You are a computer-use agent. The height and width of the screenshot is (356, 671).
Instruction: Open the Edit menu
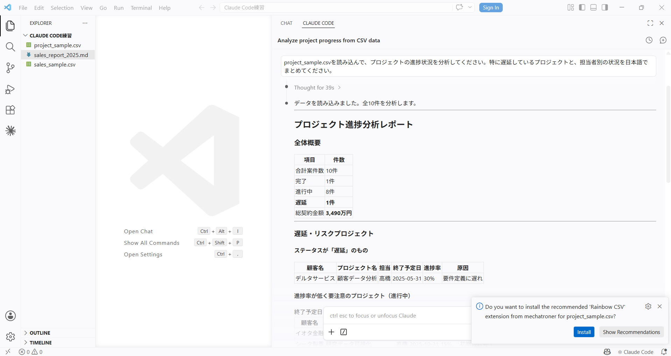click(39, 8)
